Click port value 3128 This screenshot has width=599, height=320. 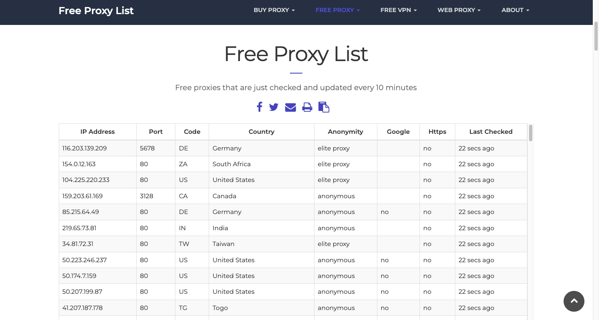[147, 196]
